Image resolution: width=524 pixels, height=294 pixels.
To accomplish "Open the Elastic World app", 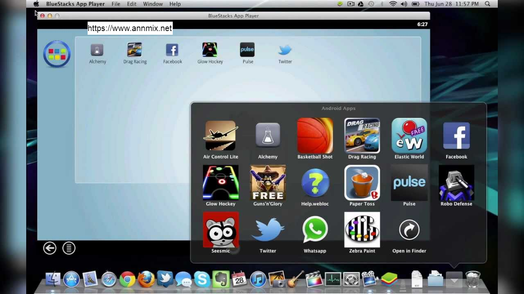I will click(x=409, y=136).
